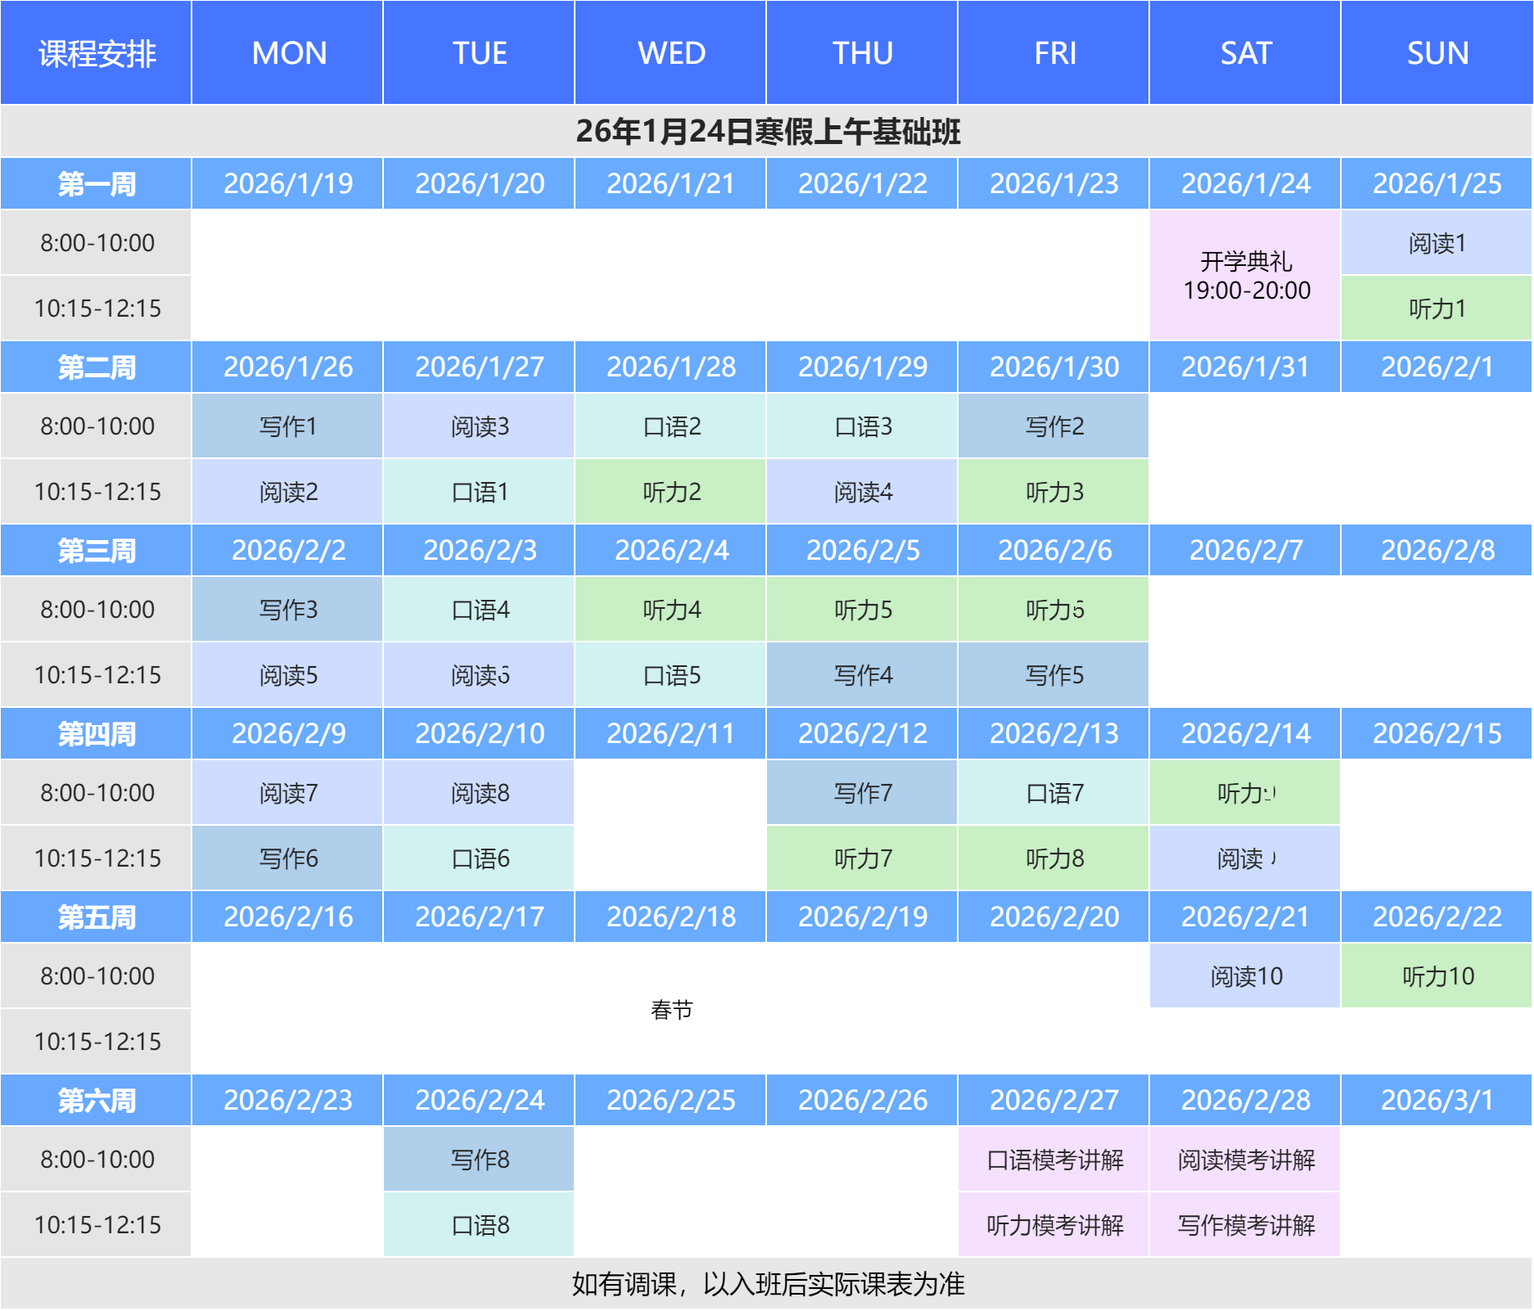1534x1311 pixels.
Task: Click the 开学典礼 19:00-20:00 cell
Action: [1245, 275]
